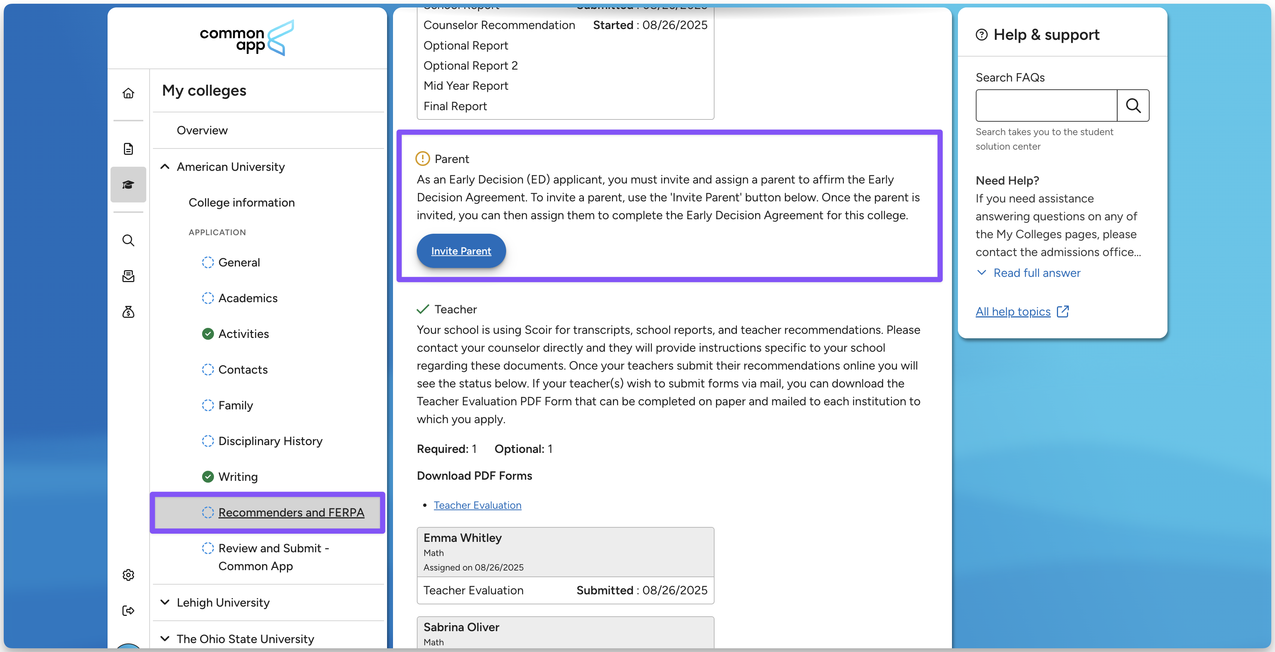Click the external link icon beside All help topics
Image resolution: width=1275 pixels, height=652 pixels.
(1062, 311)
